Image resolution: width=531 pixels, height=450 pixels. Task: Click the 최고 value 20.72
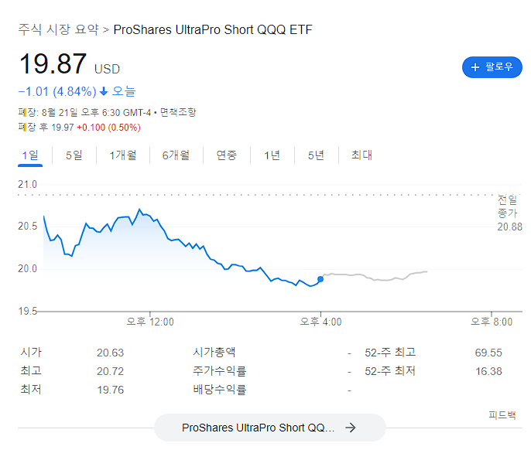[111, 371]
